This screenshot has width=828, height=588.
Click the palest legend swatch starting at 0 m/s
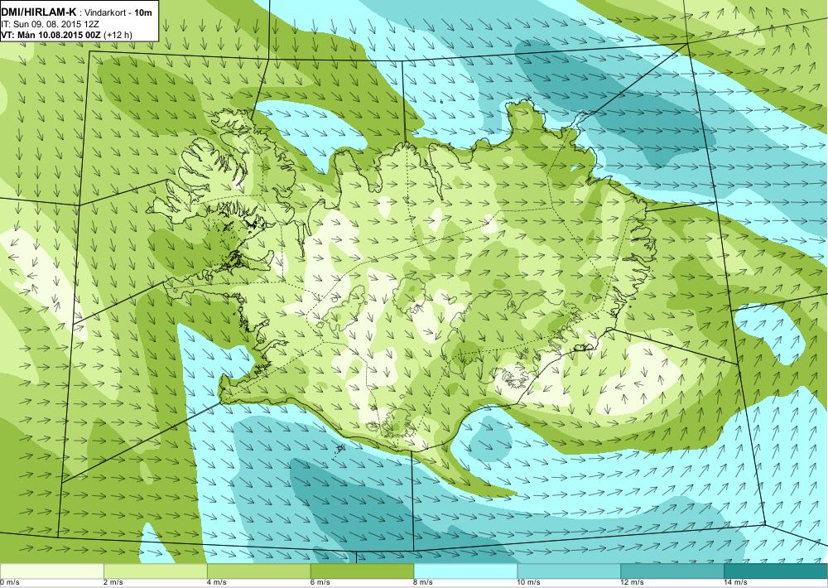coord(51,571)
